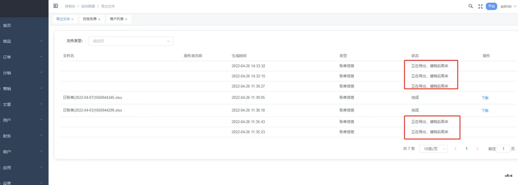
Task: Click the 平台 badge button
Action: click(x=491, y=6)
